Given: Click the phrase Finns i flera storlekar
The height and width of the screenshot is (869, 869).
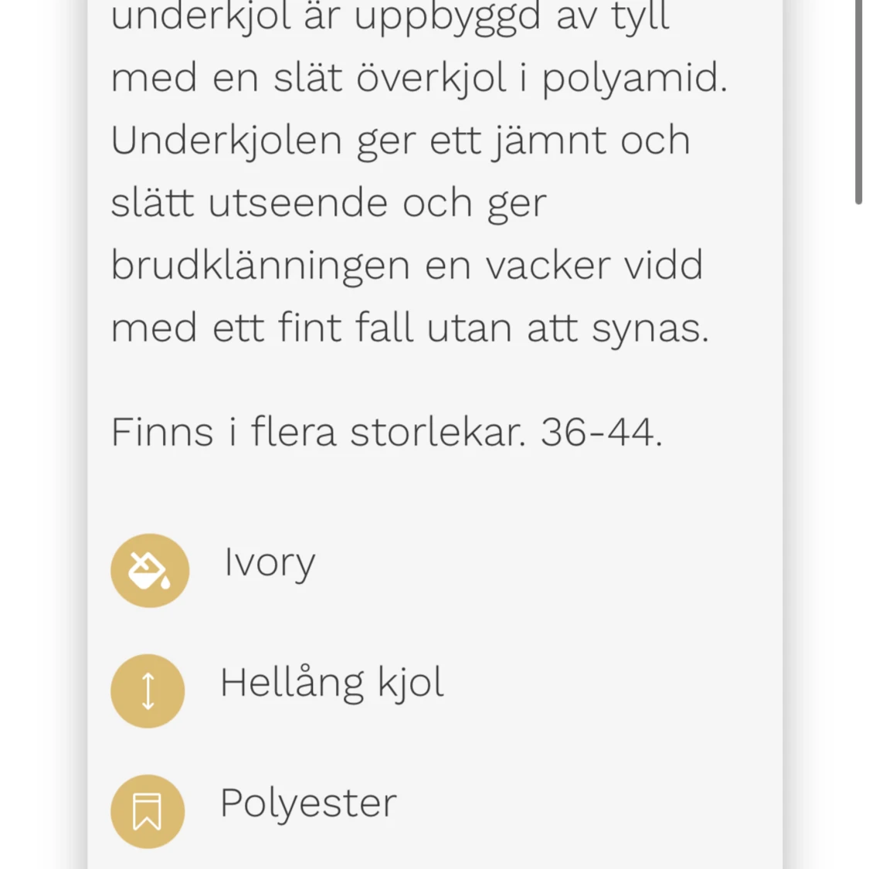Looking at the screenshot, I should 318,433.
